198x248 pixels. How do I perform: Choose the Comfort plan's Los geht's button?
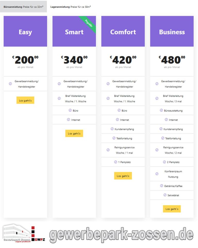pos(123,176)
